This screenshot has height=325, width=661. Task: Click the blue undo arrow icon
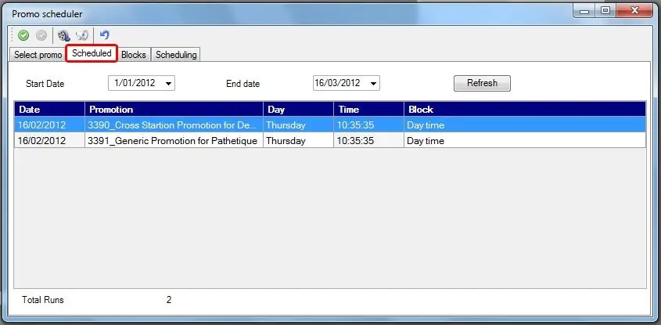click(104, 35)
